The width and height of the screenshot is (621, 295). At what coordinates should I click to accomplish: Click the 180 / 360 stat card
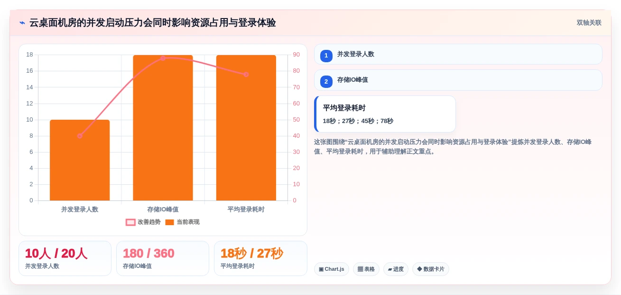(163, 258)
